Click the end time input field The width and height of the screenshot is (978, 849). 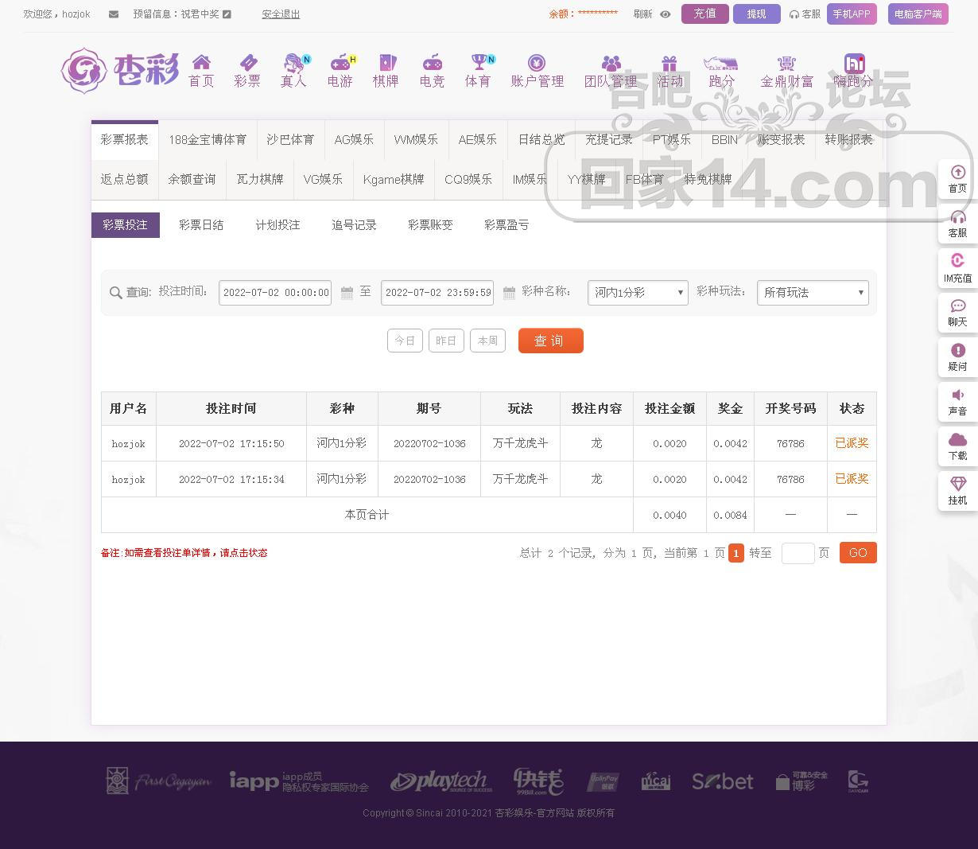(437, 293)
